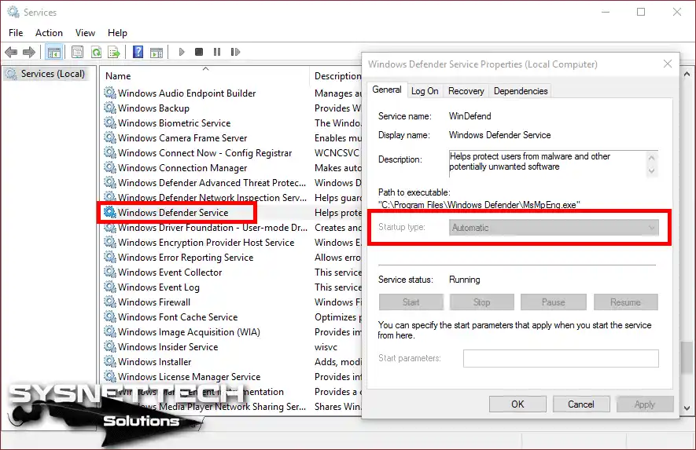Click the Stop service button
The image size is (696, 450).
[481, 302]
